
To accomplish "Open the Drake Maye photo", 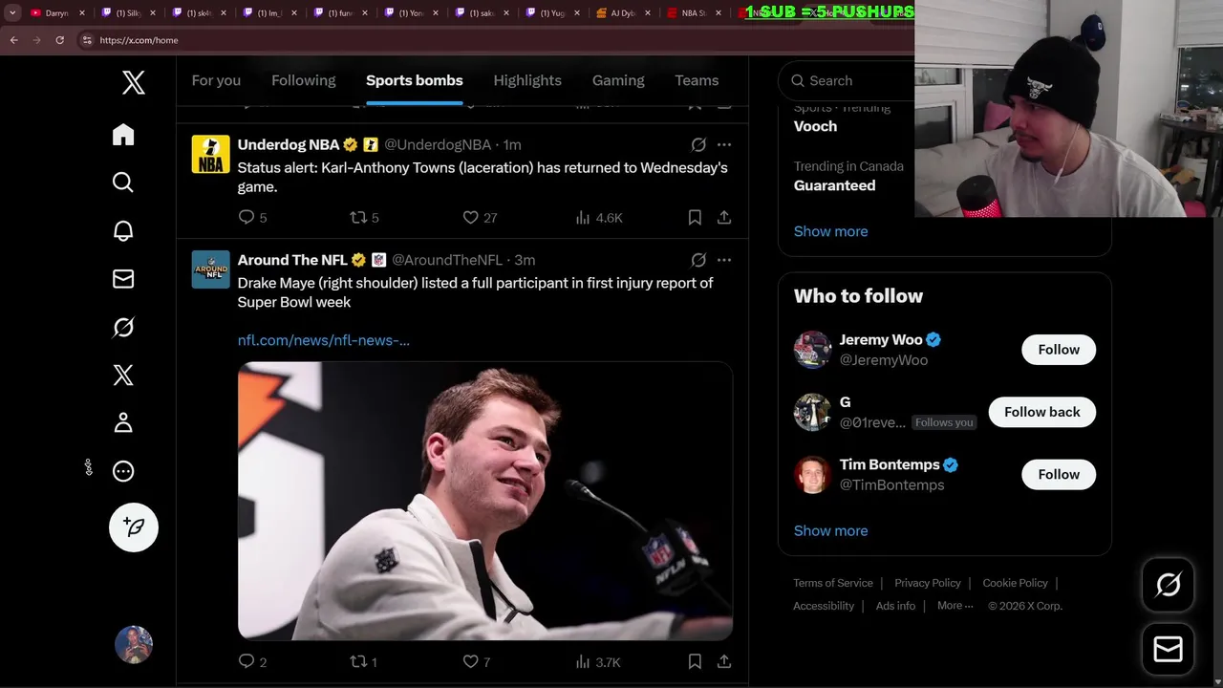I will click(x=485, y=501).
